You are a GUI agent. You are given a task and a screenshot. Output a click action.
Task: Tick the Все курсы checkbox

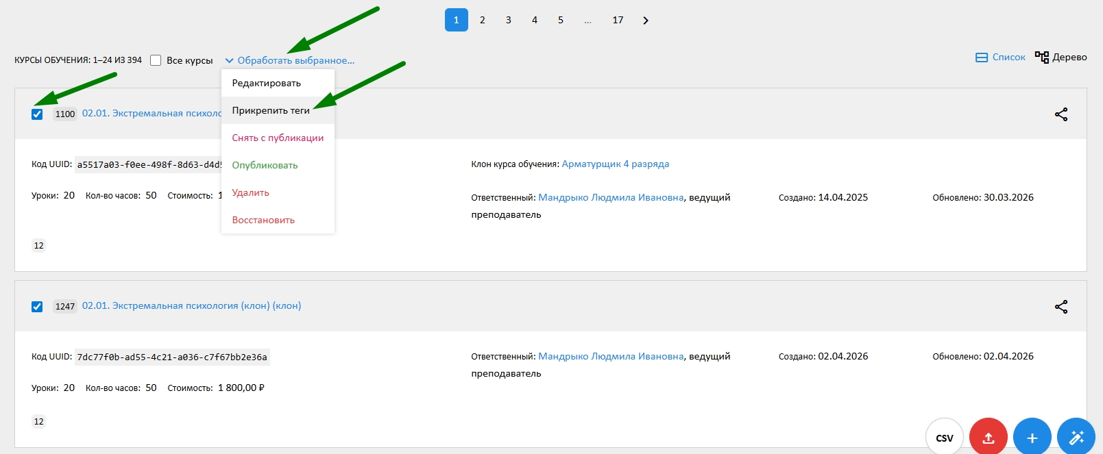pyautogui.click(x=156, y=60)
